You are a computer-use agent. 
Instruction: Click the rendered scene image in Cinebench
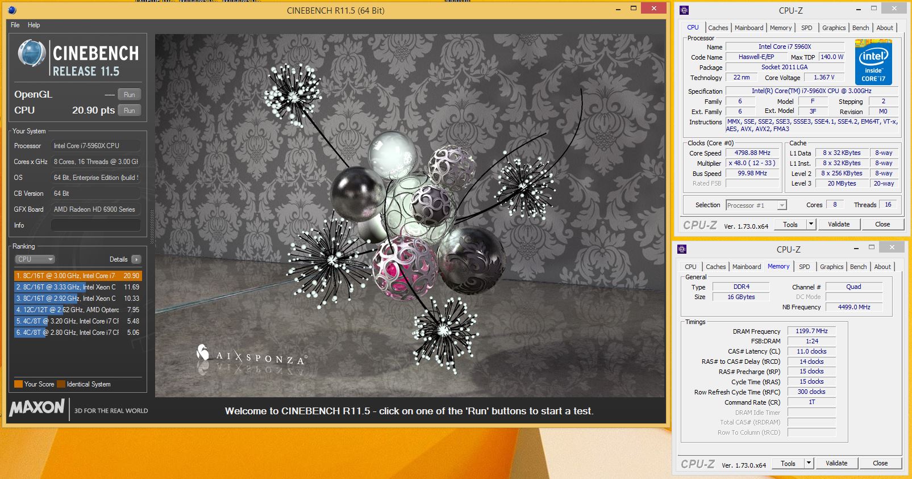[410, 216]
